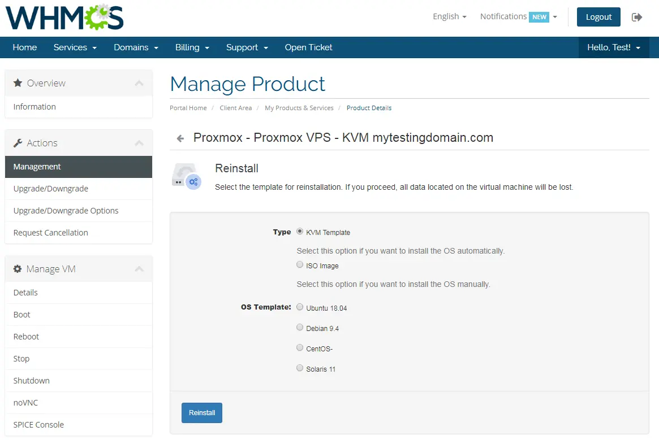The height and width of the screenshot is (440, 659).
Task: Open noVNC console link
Action: point(79,403)
